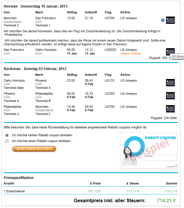Click the 'à Steuer' column header
The width and height of the screenshot is (184, 208).
(x=133, y=184)
